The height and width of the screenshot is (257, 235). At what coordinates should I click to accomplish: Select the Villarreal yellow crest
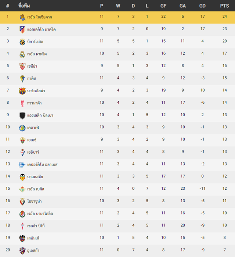[22, 42]
